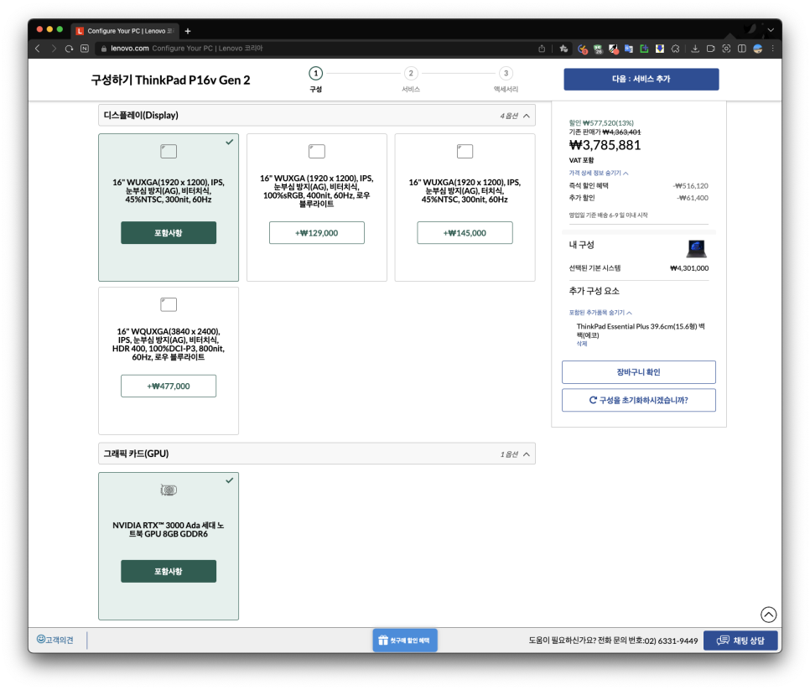Reset configuration with 구성을 초기화하시겠습니까?
The image size is (810, 690).
tap(638, 400)
